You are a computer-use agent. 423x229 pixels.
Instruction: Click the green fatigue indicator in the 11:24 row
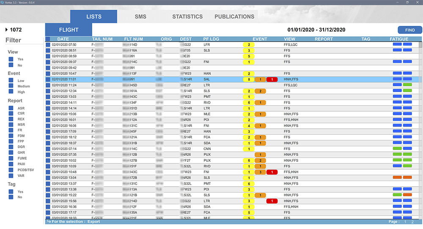(407, 85)
